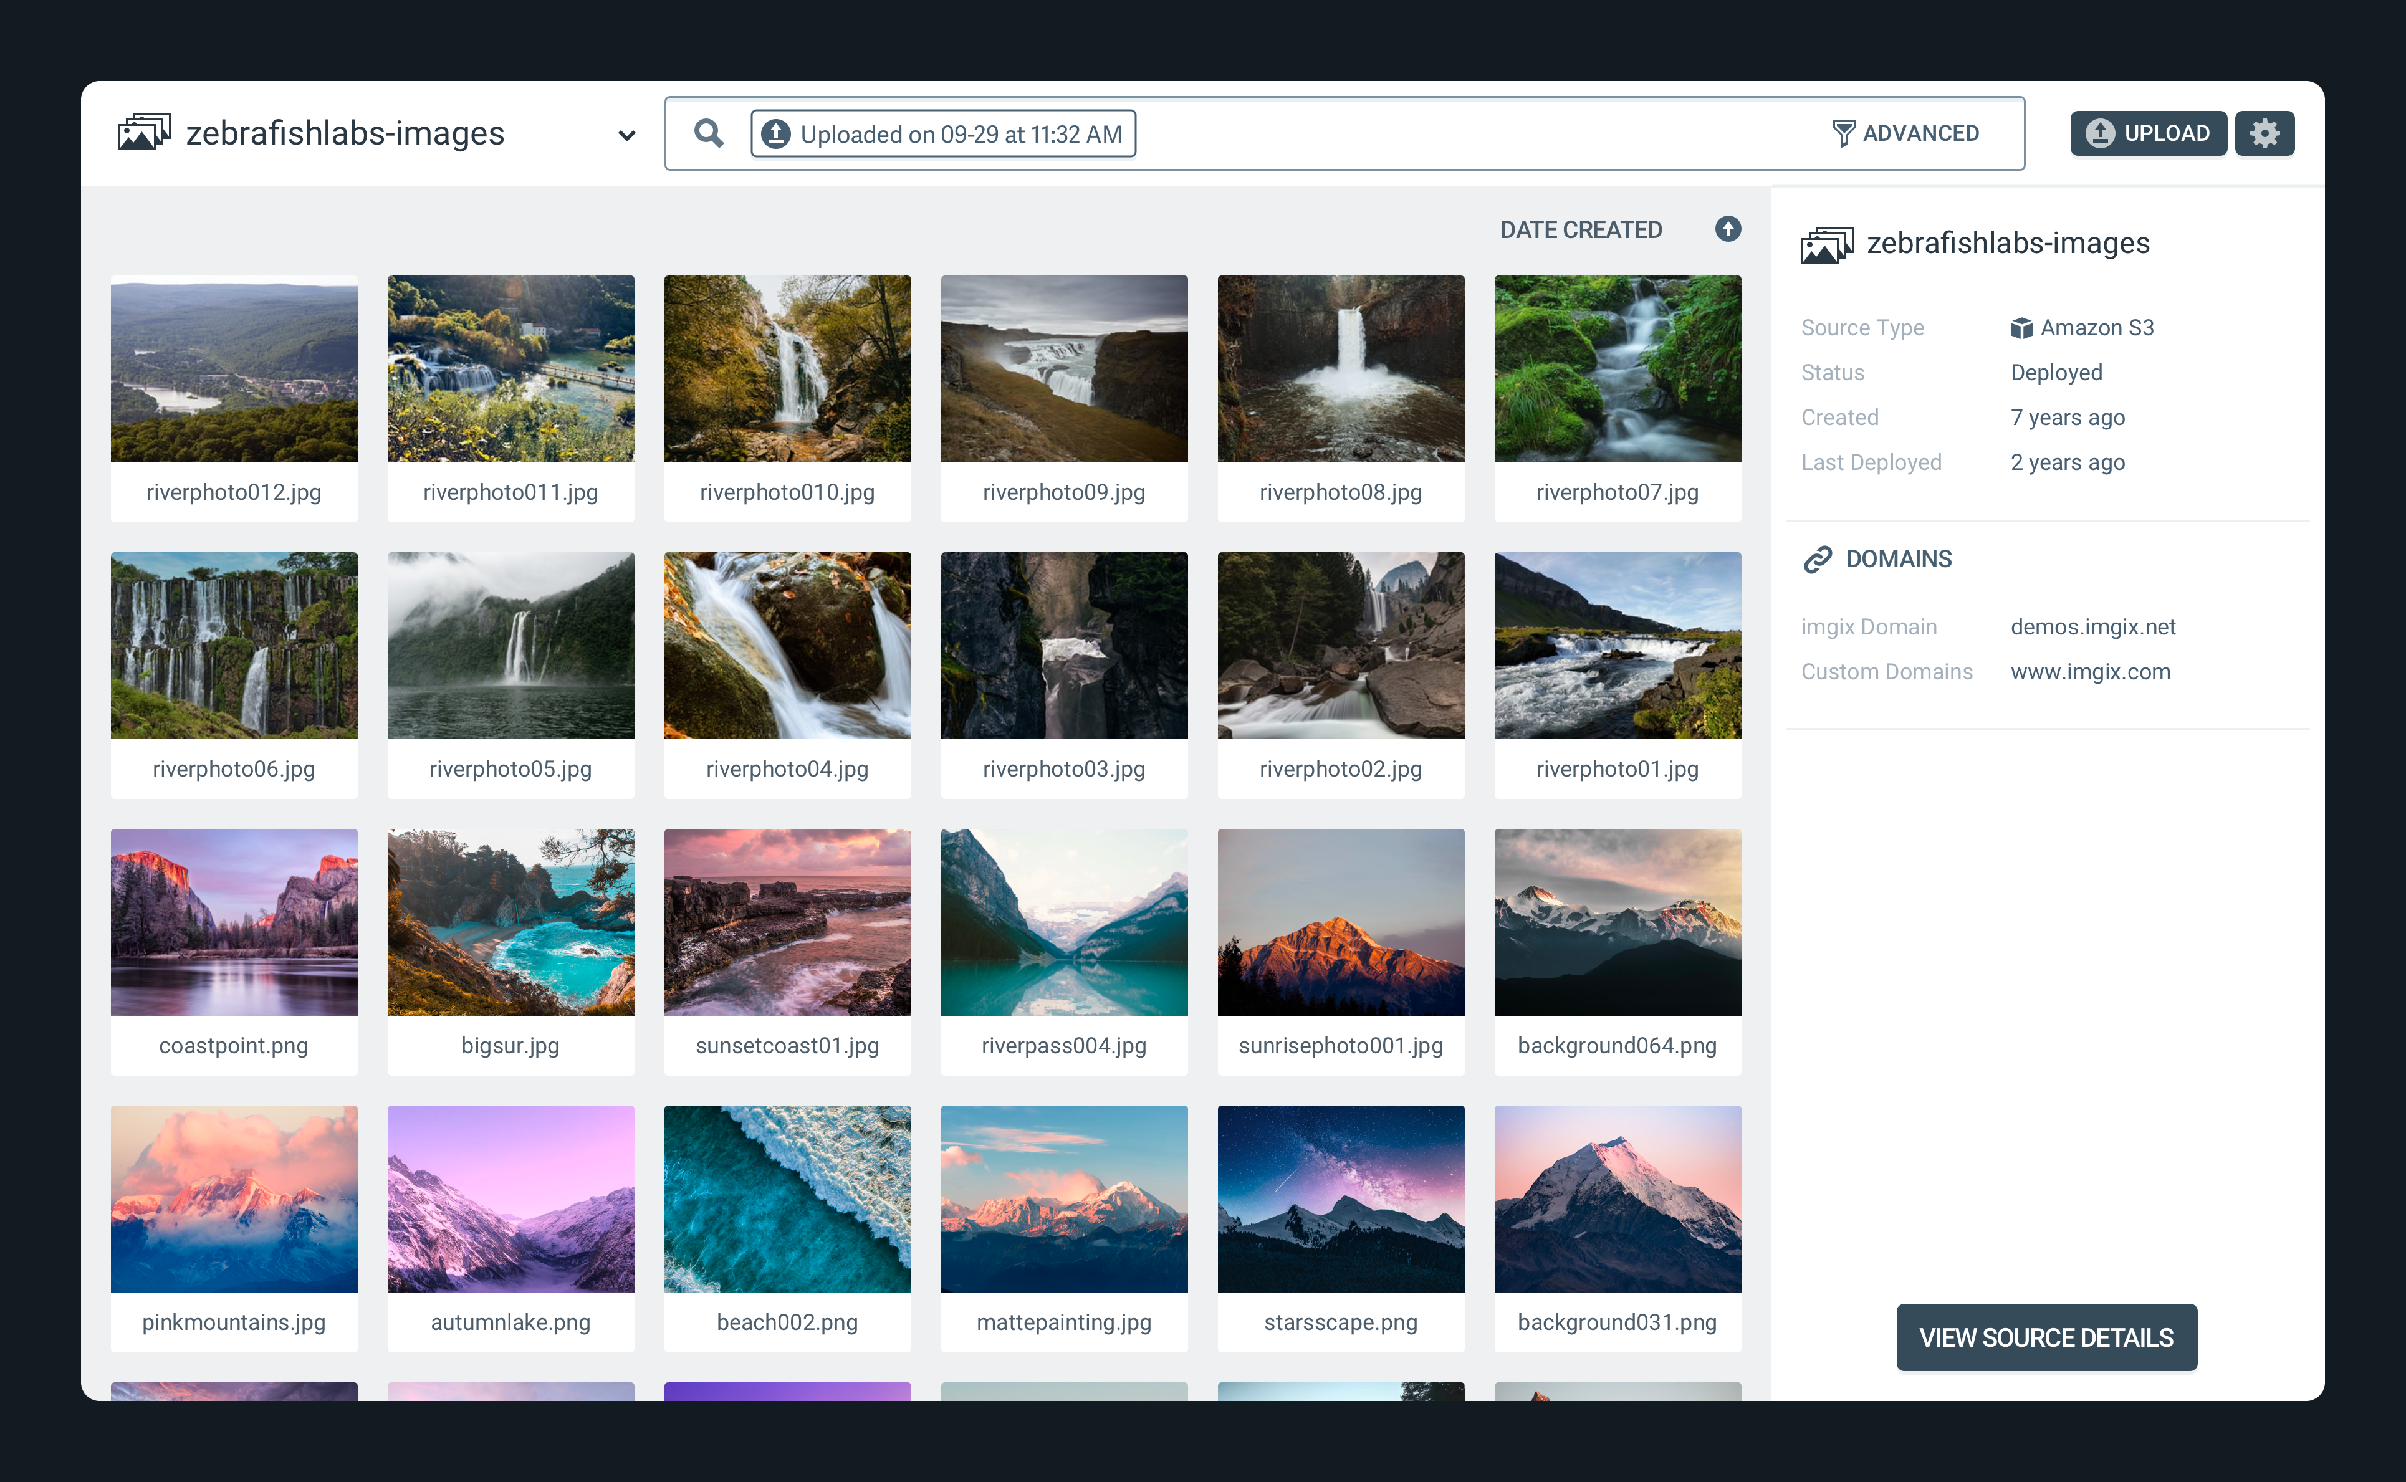
Task: Click the ADVANCED filter funnel icon
Action: tap(1846, 132)
